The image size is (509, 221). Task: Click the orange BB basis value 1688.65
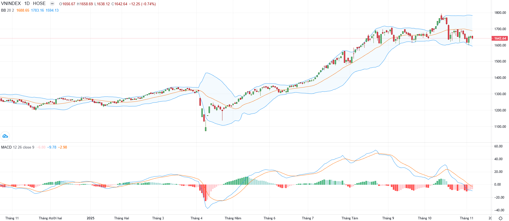pyautogui.click(x=23, y=10)
